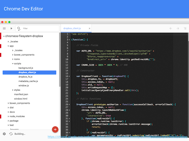This screenshot has width=189, height=141.
Task: Expand the test folder
Action: [8, 125]
